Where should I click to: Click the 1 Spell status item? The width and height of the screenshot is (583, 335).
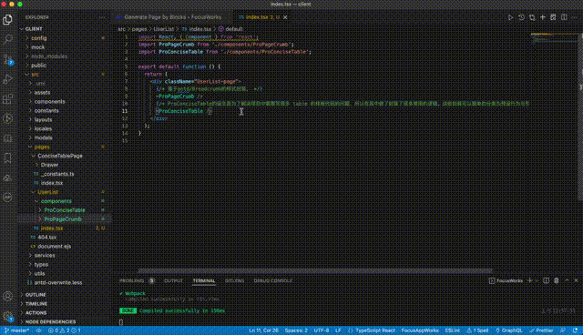pos(477,330)
